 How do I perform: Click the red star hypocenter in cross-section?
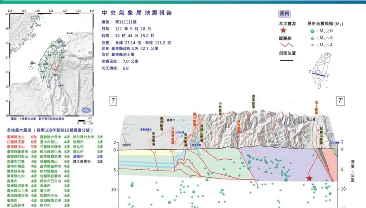click(309, 178)
